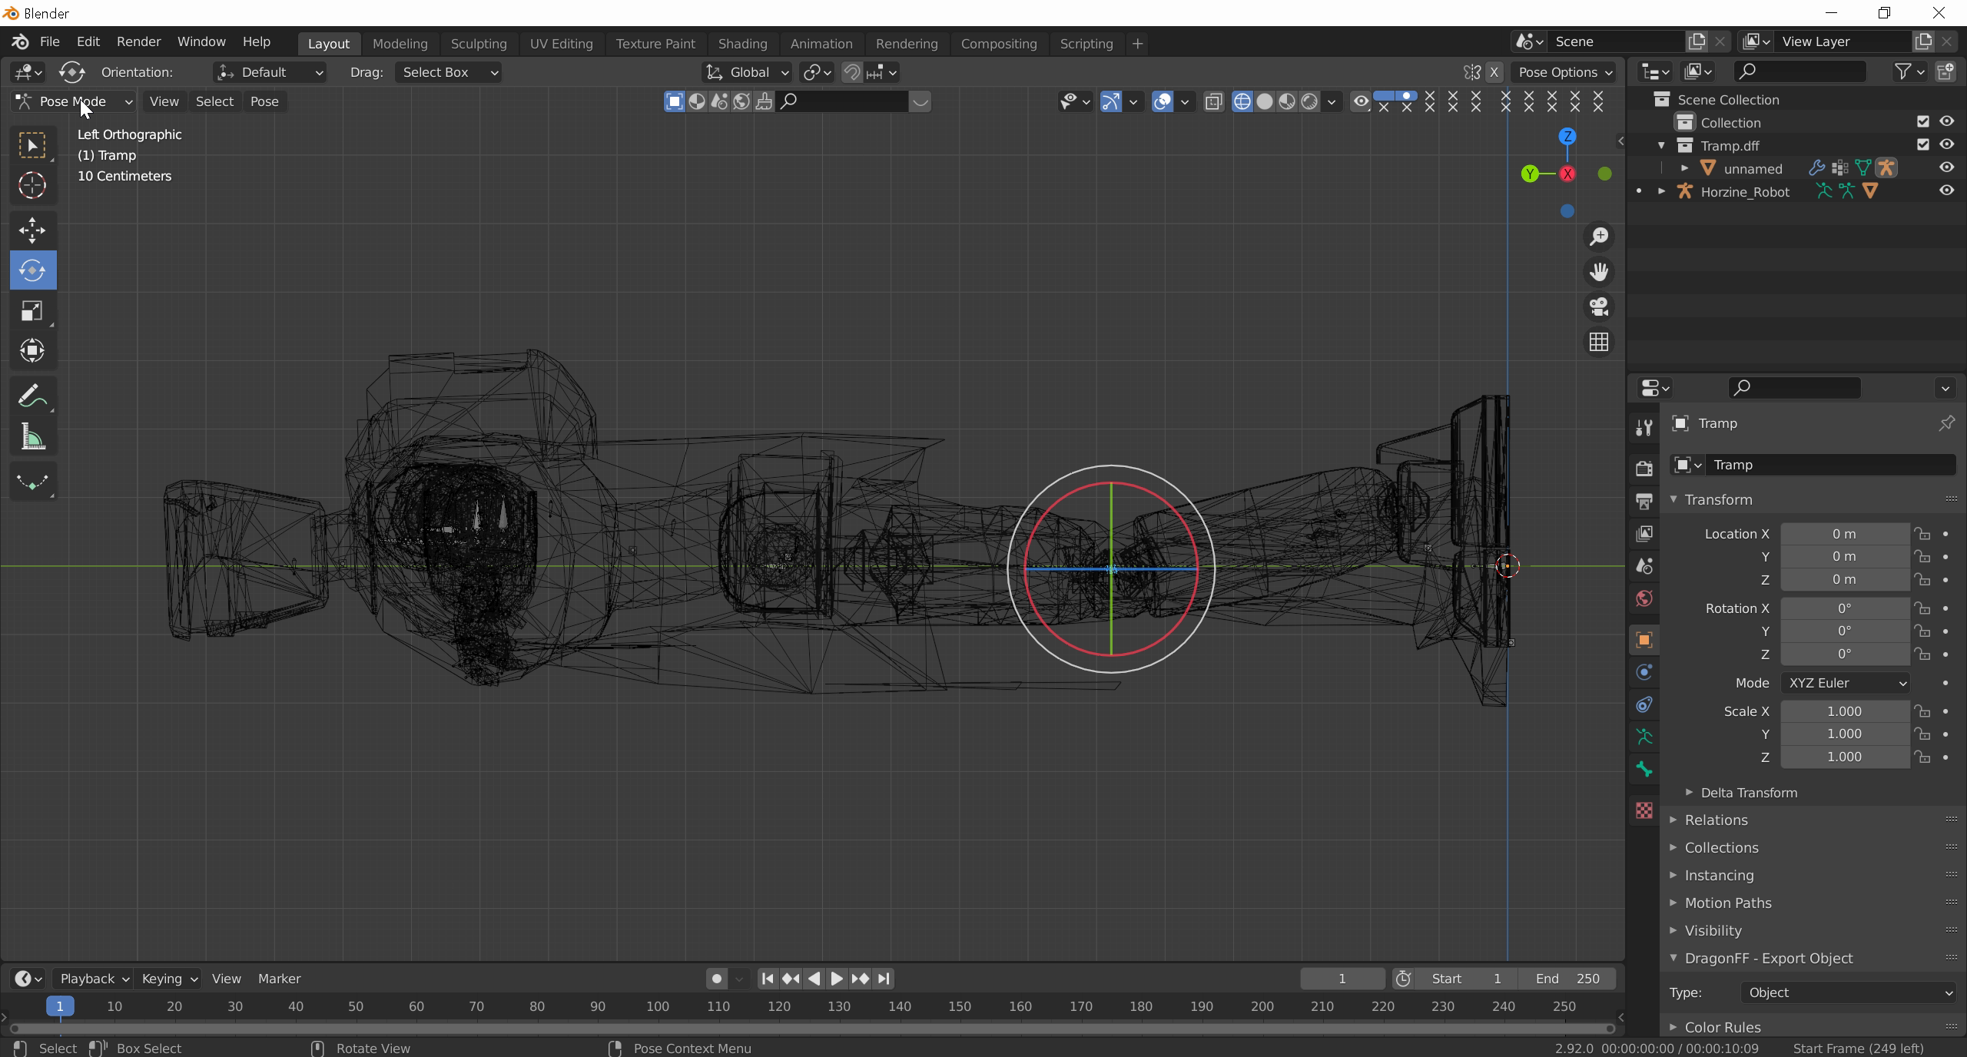Open the Pose Mode dropdown
This screenshot has height=1057, width=1967.
click(75, 101)
